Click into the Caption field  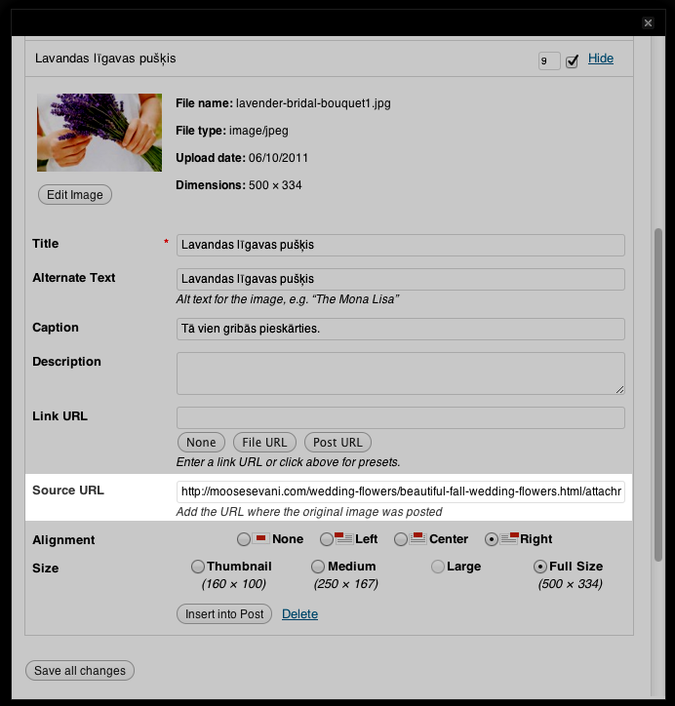click(x=400, y=329)
